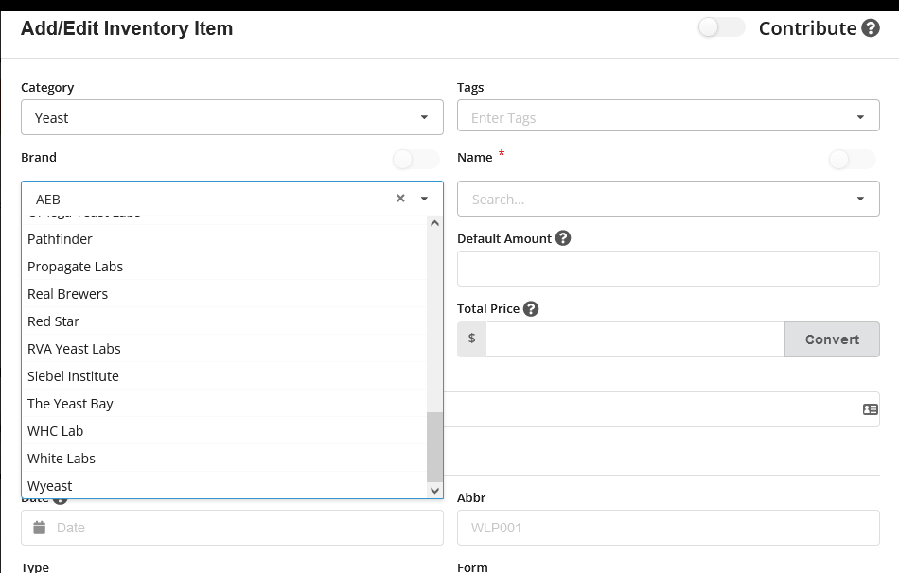Choose Wyeast in the brand list

tap(50, 486)
